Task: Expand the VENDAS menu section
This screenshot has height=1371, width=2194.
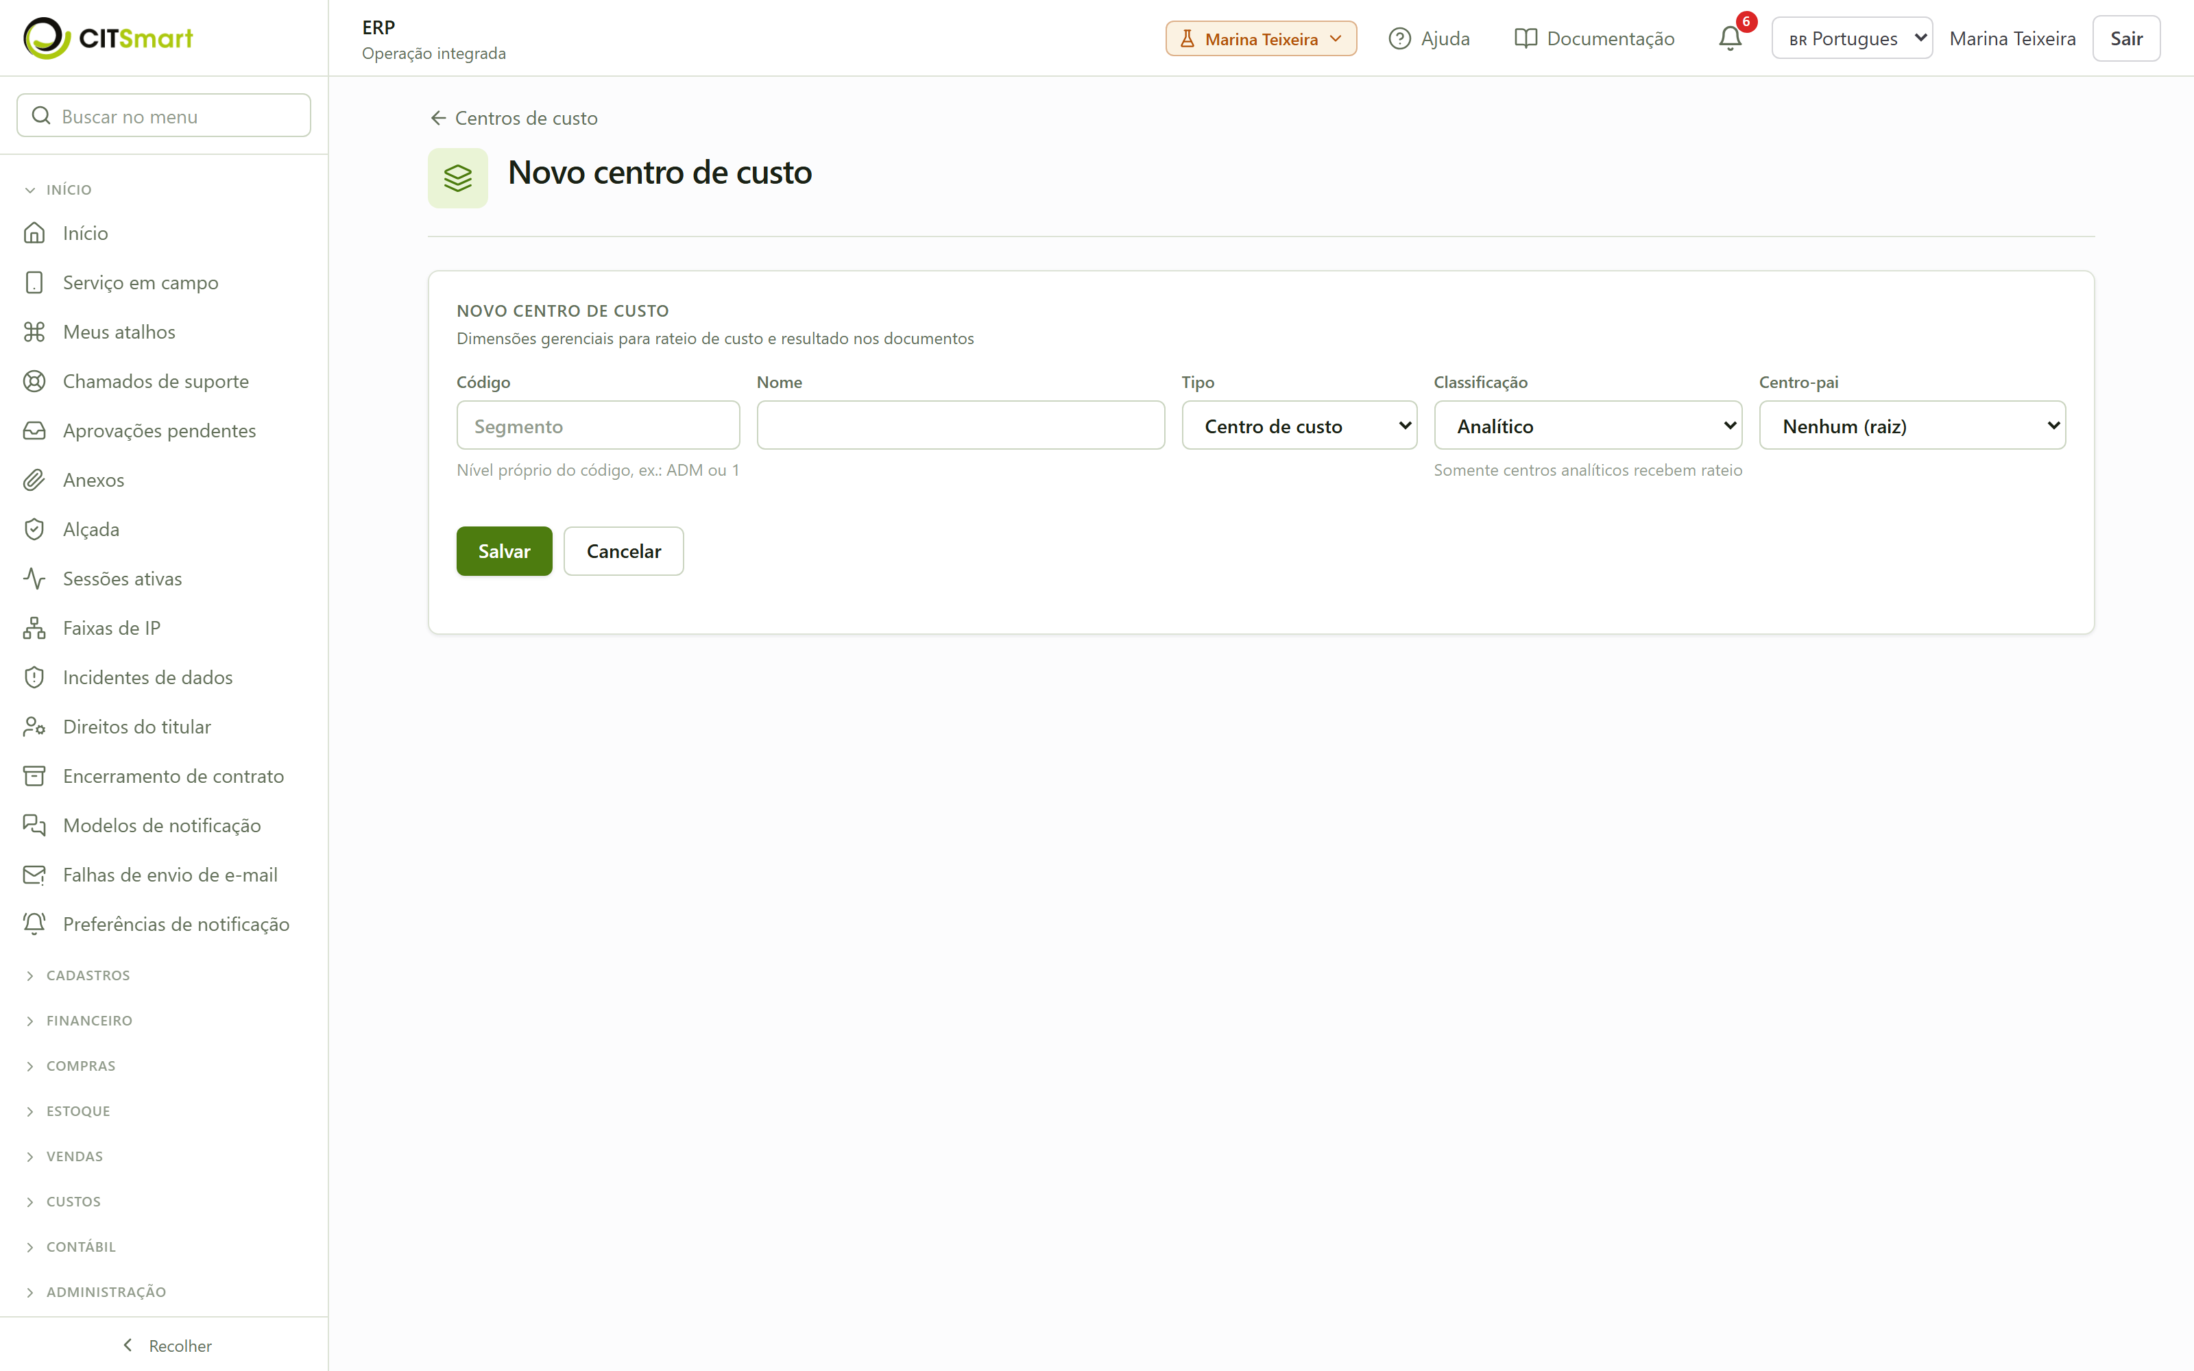Action: 64,1157
